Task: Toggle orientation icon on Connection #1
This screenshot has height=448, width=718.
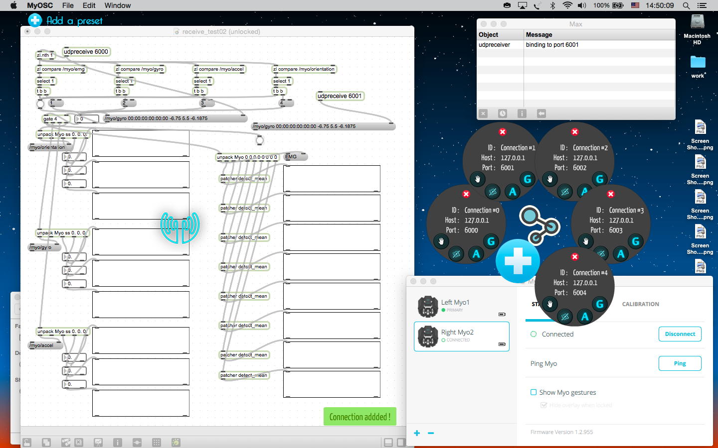Action: click(493, 192)
